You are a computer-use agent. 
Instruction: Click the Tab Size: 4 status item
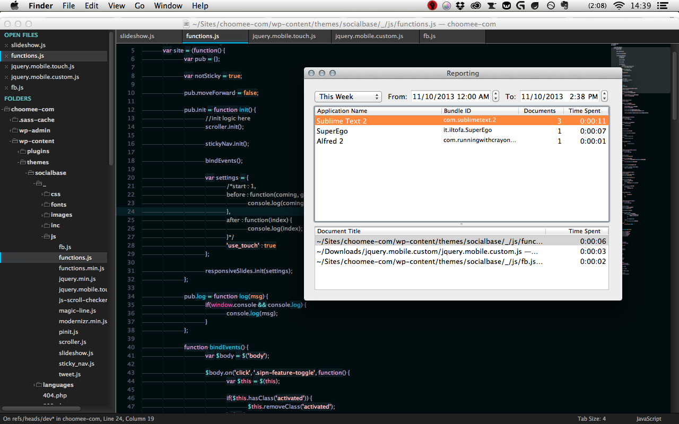tap(591, 419)
